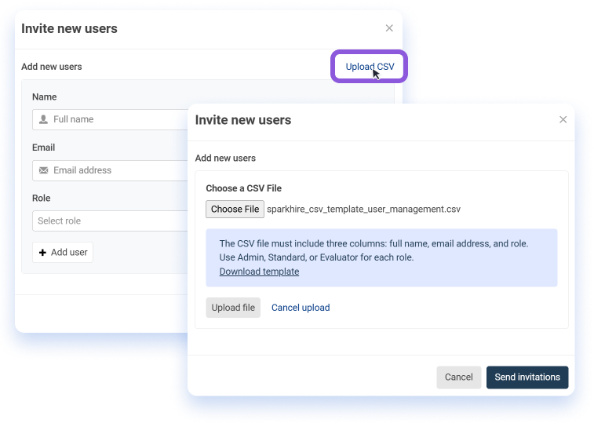Screen dimensions: 594x423
Task: Focus the Email address input field
Action: [x=110, y=170]
